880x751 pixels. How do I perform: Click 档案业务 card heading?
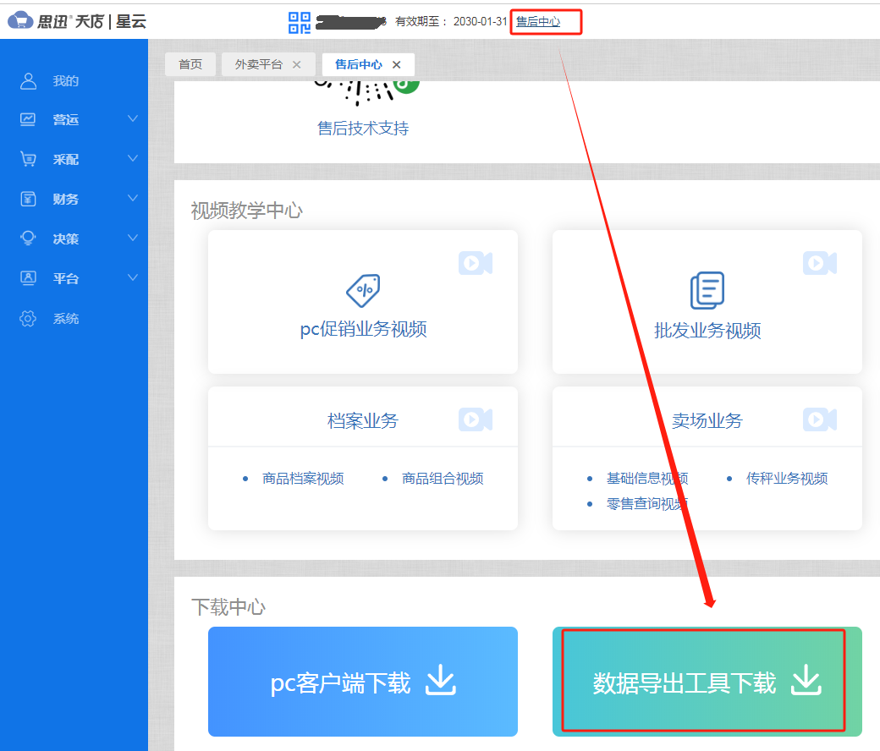(363, 420)
